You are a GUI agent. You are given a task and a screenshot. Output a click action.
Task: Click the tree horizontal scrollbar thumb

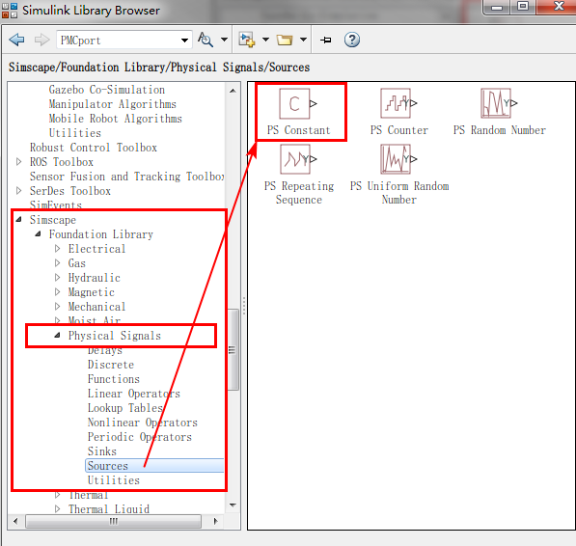pos(114,521)
